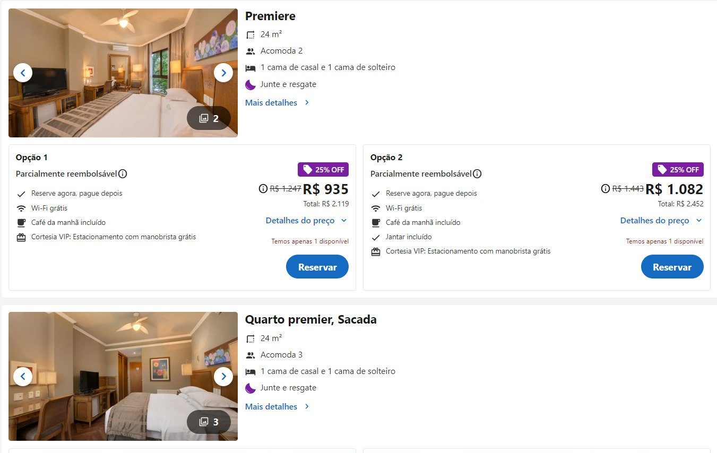Go to next Quarto premier Sacada photo

pos(223,377)
